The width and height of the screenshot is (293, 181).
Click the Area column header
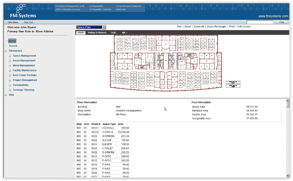pyautogui.click(x=120, y=124)
